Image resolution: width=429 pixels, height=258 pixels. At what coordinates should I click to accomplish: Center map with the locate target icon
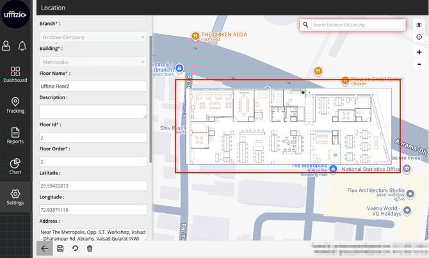(x=419, y=37)
